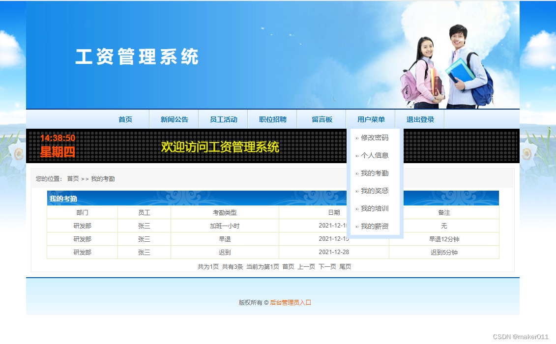Click the 首页 breadcrumb link
Viewport: 556px width, 344px height.
pyautogui.click(x=73, y=179)
